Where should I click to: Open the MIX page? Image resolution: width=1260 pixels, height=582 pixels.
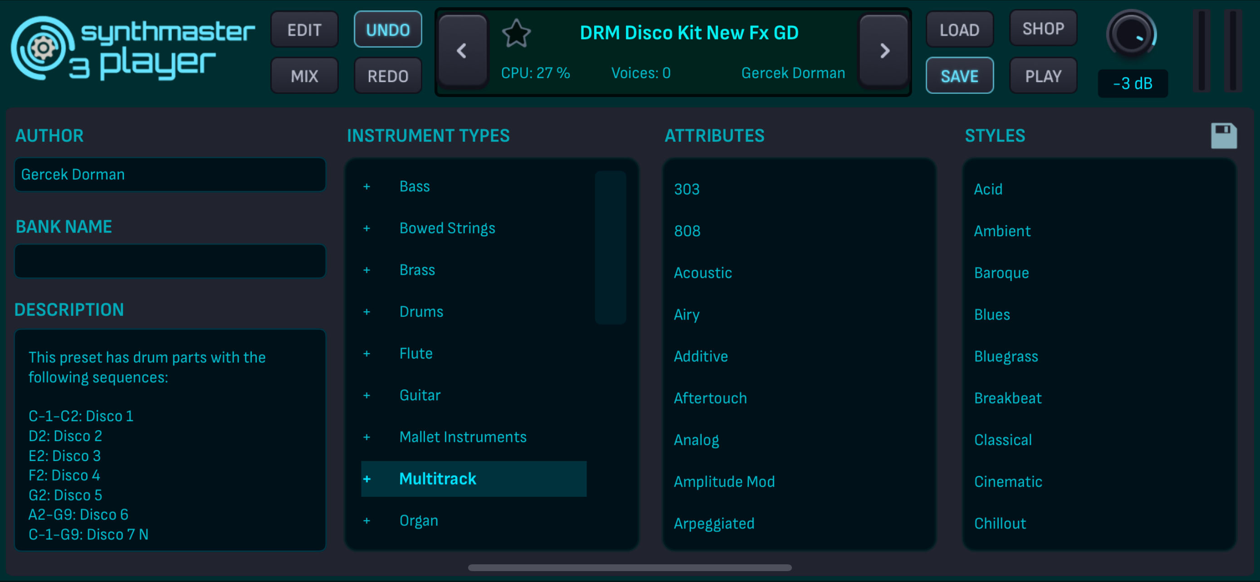304,76
